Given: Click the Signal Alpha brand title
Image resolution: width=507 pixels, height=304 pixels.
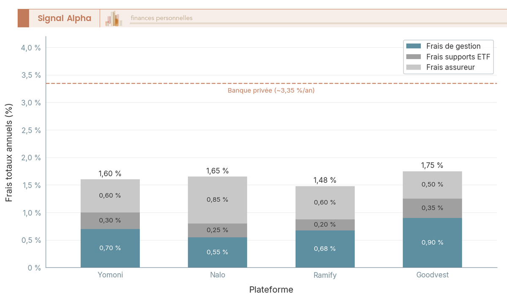Looking at the screenshot, I should click(64, 18).
